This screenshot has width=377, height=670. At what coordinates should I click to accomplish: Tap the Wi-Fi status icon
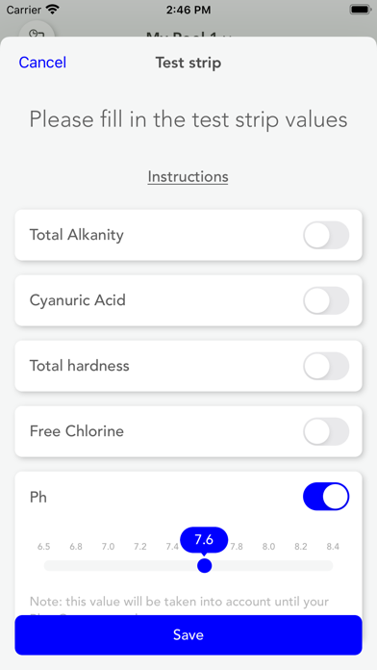pyautogui.click(x=53, y=10)
